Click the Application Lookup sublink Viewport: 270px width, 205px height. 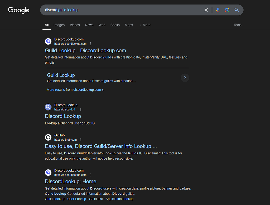[119, 199]
